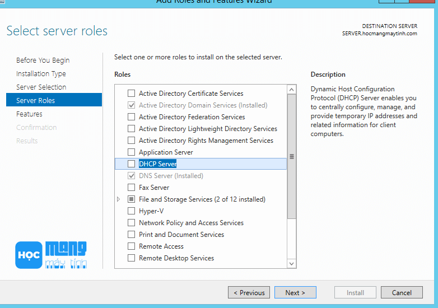
Task: Tick the Fax Server checkbox
Action: click(131, 187)
